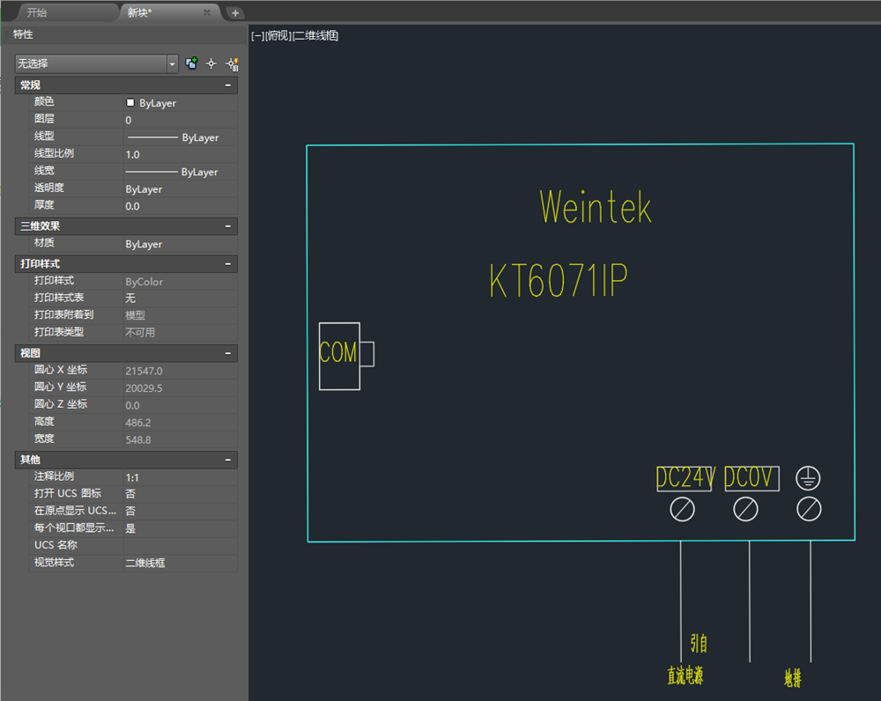Click the 打印表类型 value 不可用
The image size is (881, 701).
181,333
